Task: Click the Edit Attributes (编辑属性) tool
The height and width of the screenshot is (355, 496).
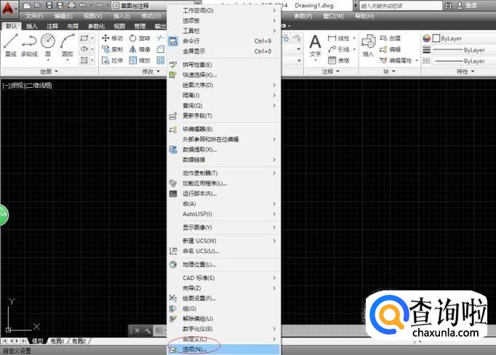Action: (x=396, y=60)
